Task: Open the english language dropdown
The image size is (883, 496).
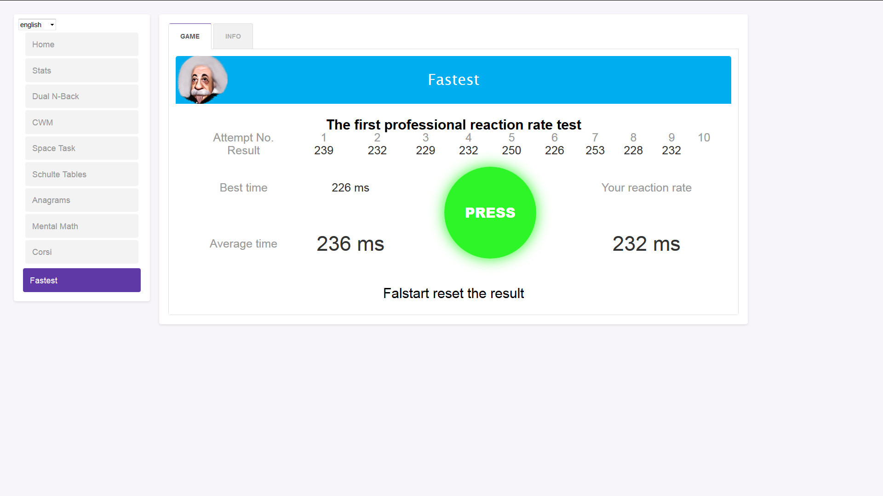Action: click(37, 25)
